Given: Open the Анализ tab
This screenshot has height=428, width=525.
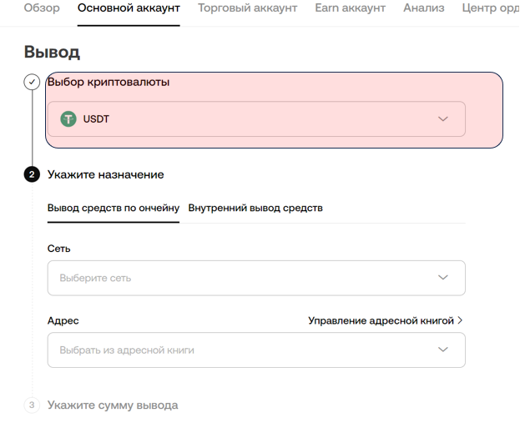Looking at the screenshot, I should click(423, 8).
